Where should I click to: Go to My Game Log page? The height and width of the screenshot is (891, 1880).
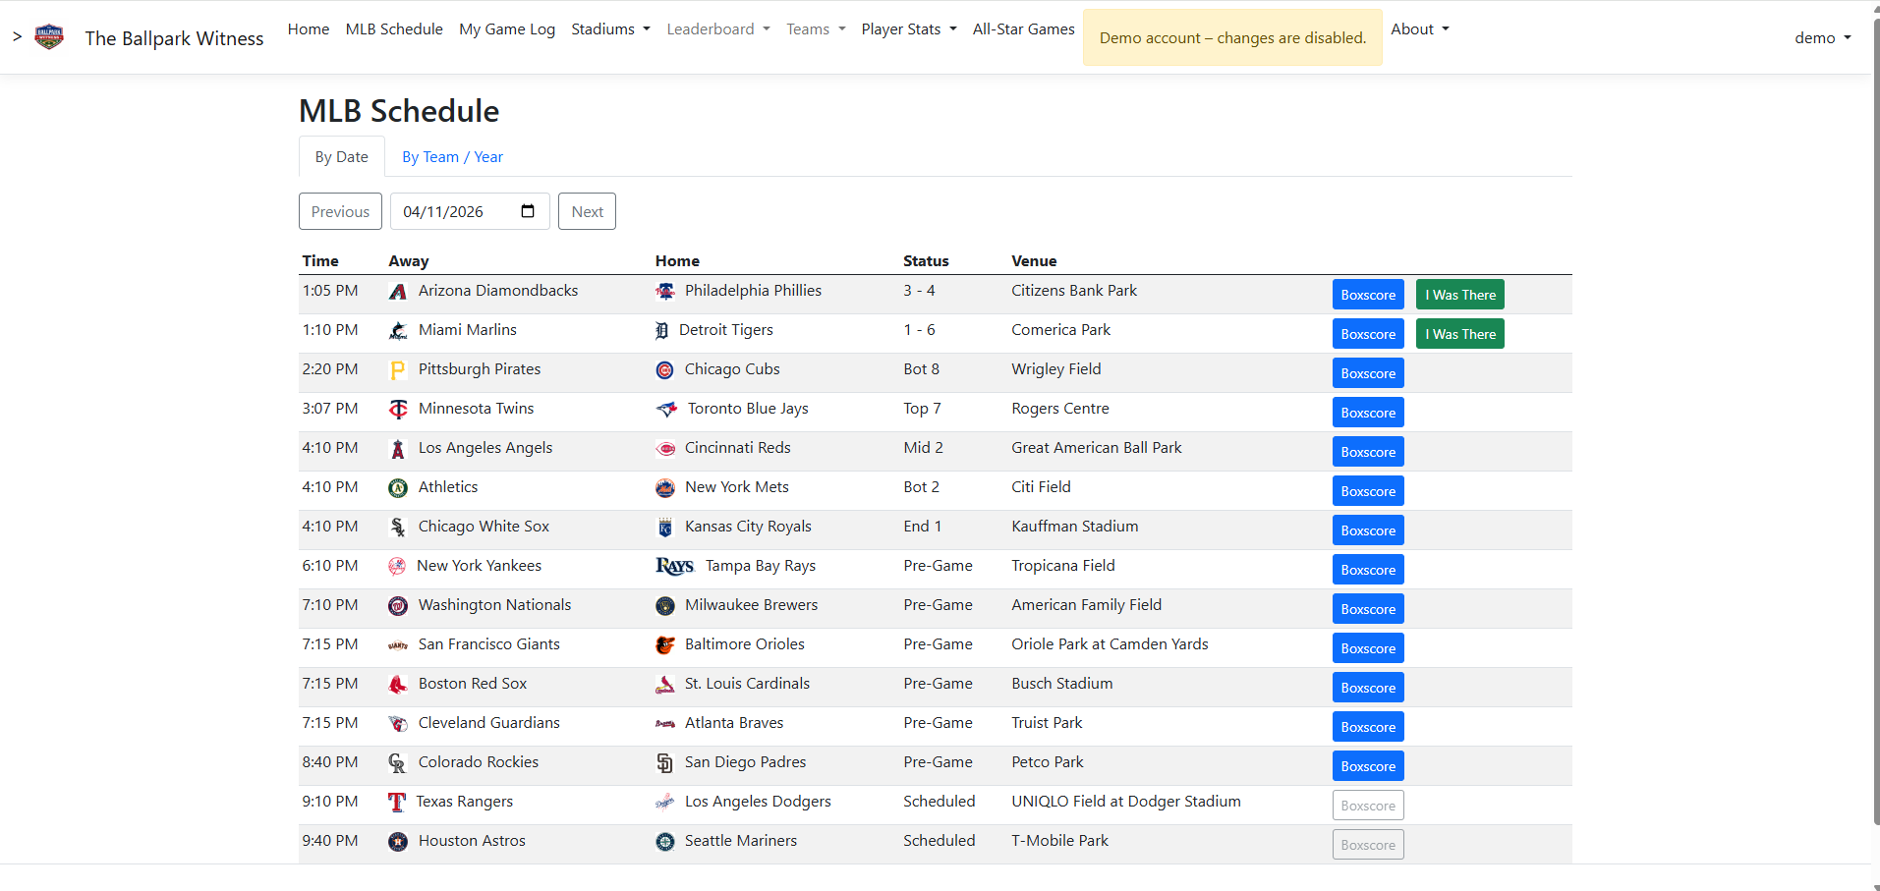(x=507, y=29)
